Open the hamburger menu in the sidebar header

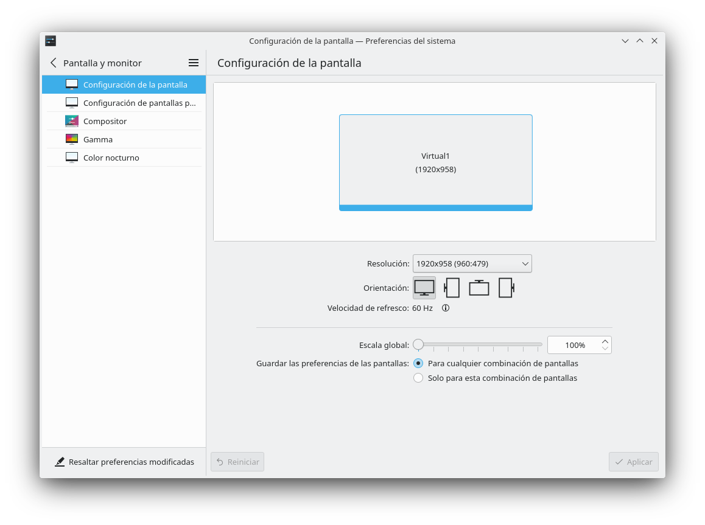(x=194, y=63)
